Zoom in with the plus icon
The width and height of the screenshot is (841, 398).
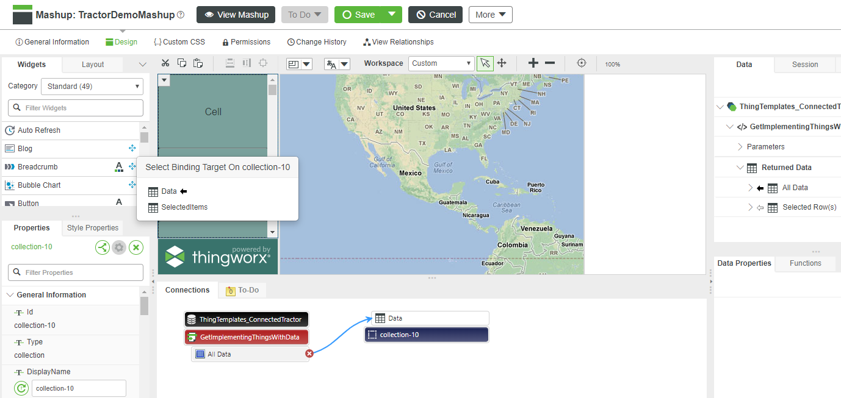(533, 63)
